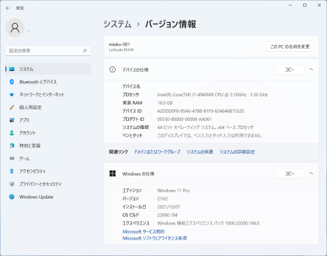Click この PC の名前を変更 button
The width and height of the screenshot is (327, 256).
click(x=290, y=46)
